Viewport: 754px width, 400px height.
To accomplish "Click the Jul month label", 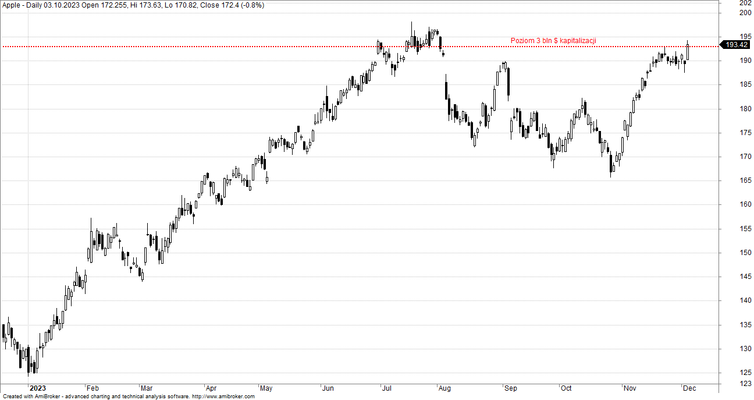I will pyautogui.click(x=387, y=388).
